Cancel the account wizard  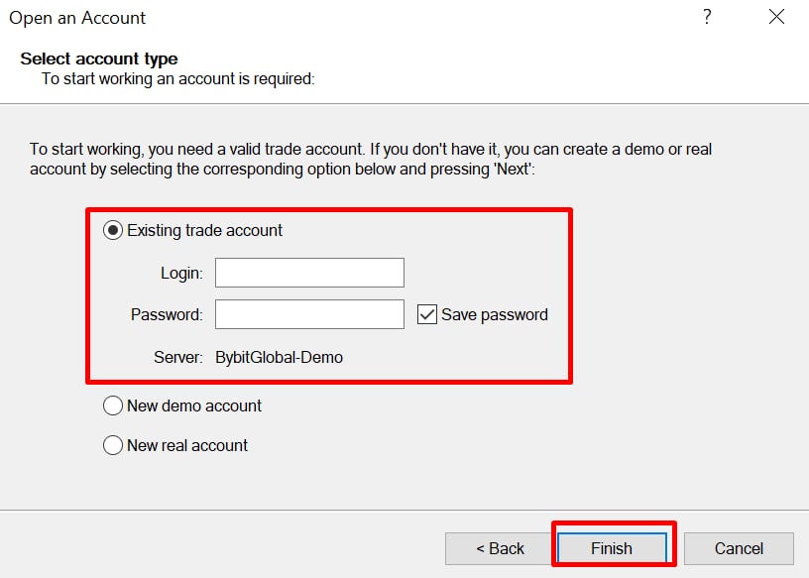point(739,548)
